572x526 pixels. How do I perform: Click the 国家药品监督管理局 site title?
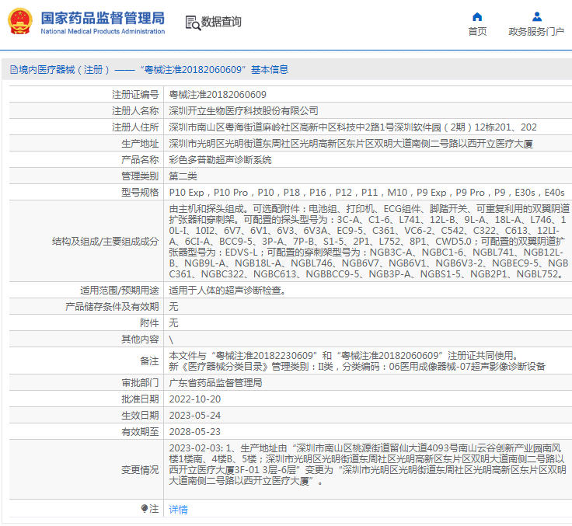103,18
